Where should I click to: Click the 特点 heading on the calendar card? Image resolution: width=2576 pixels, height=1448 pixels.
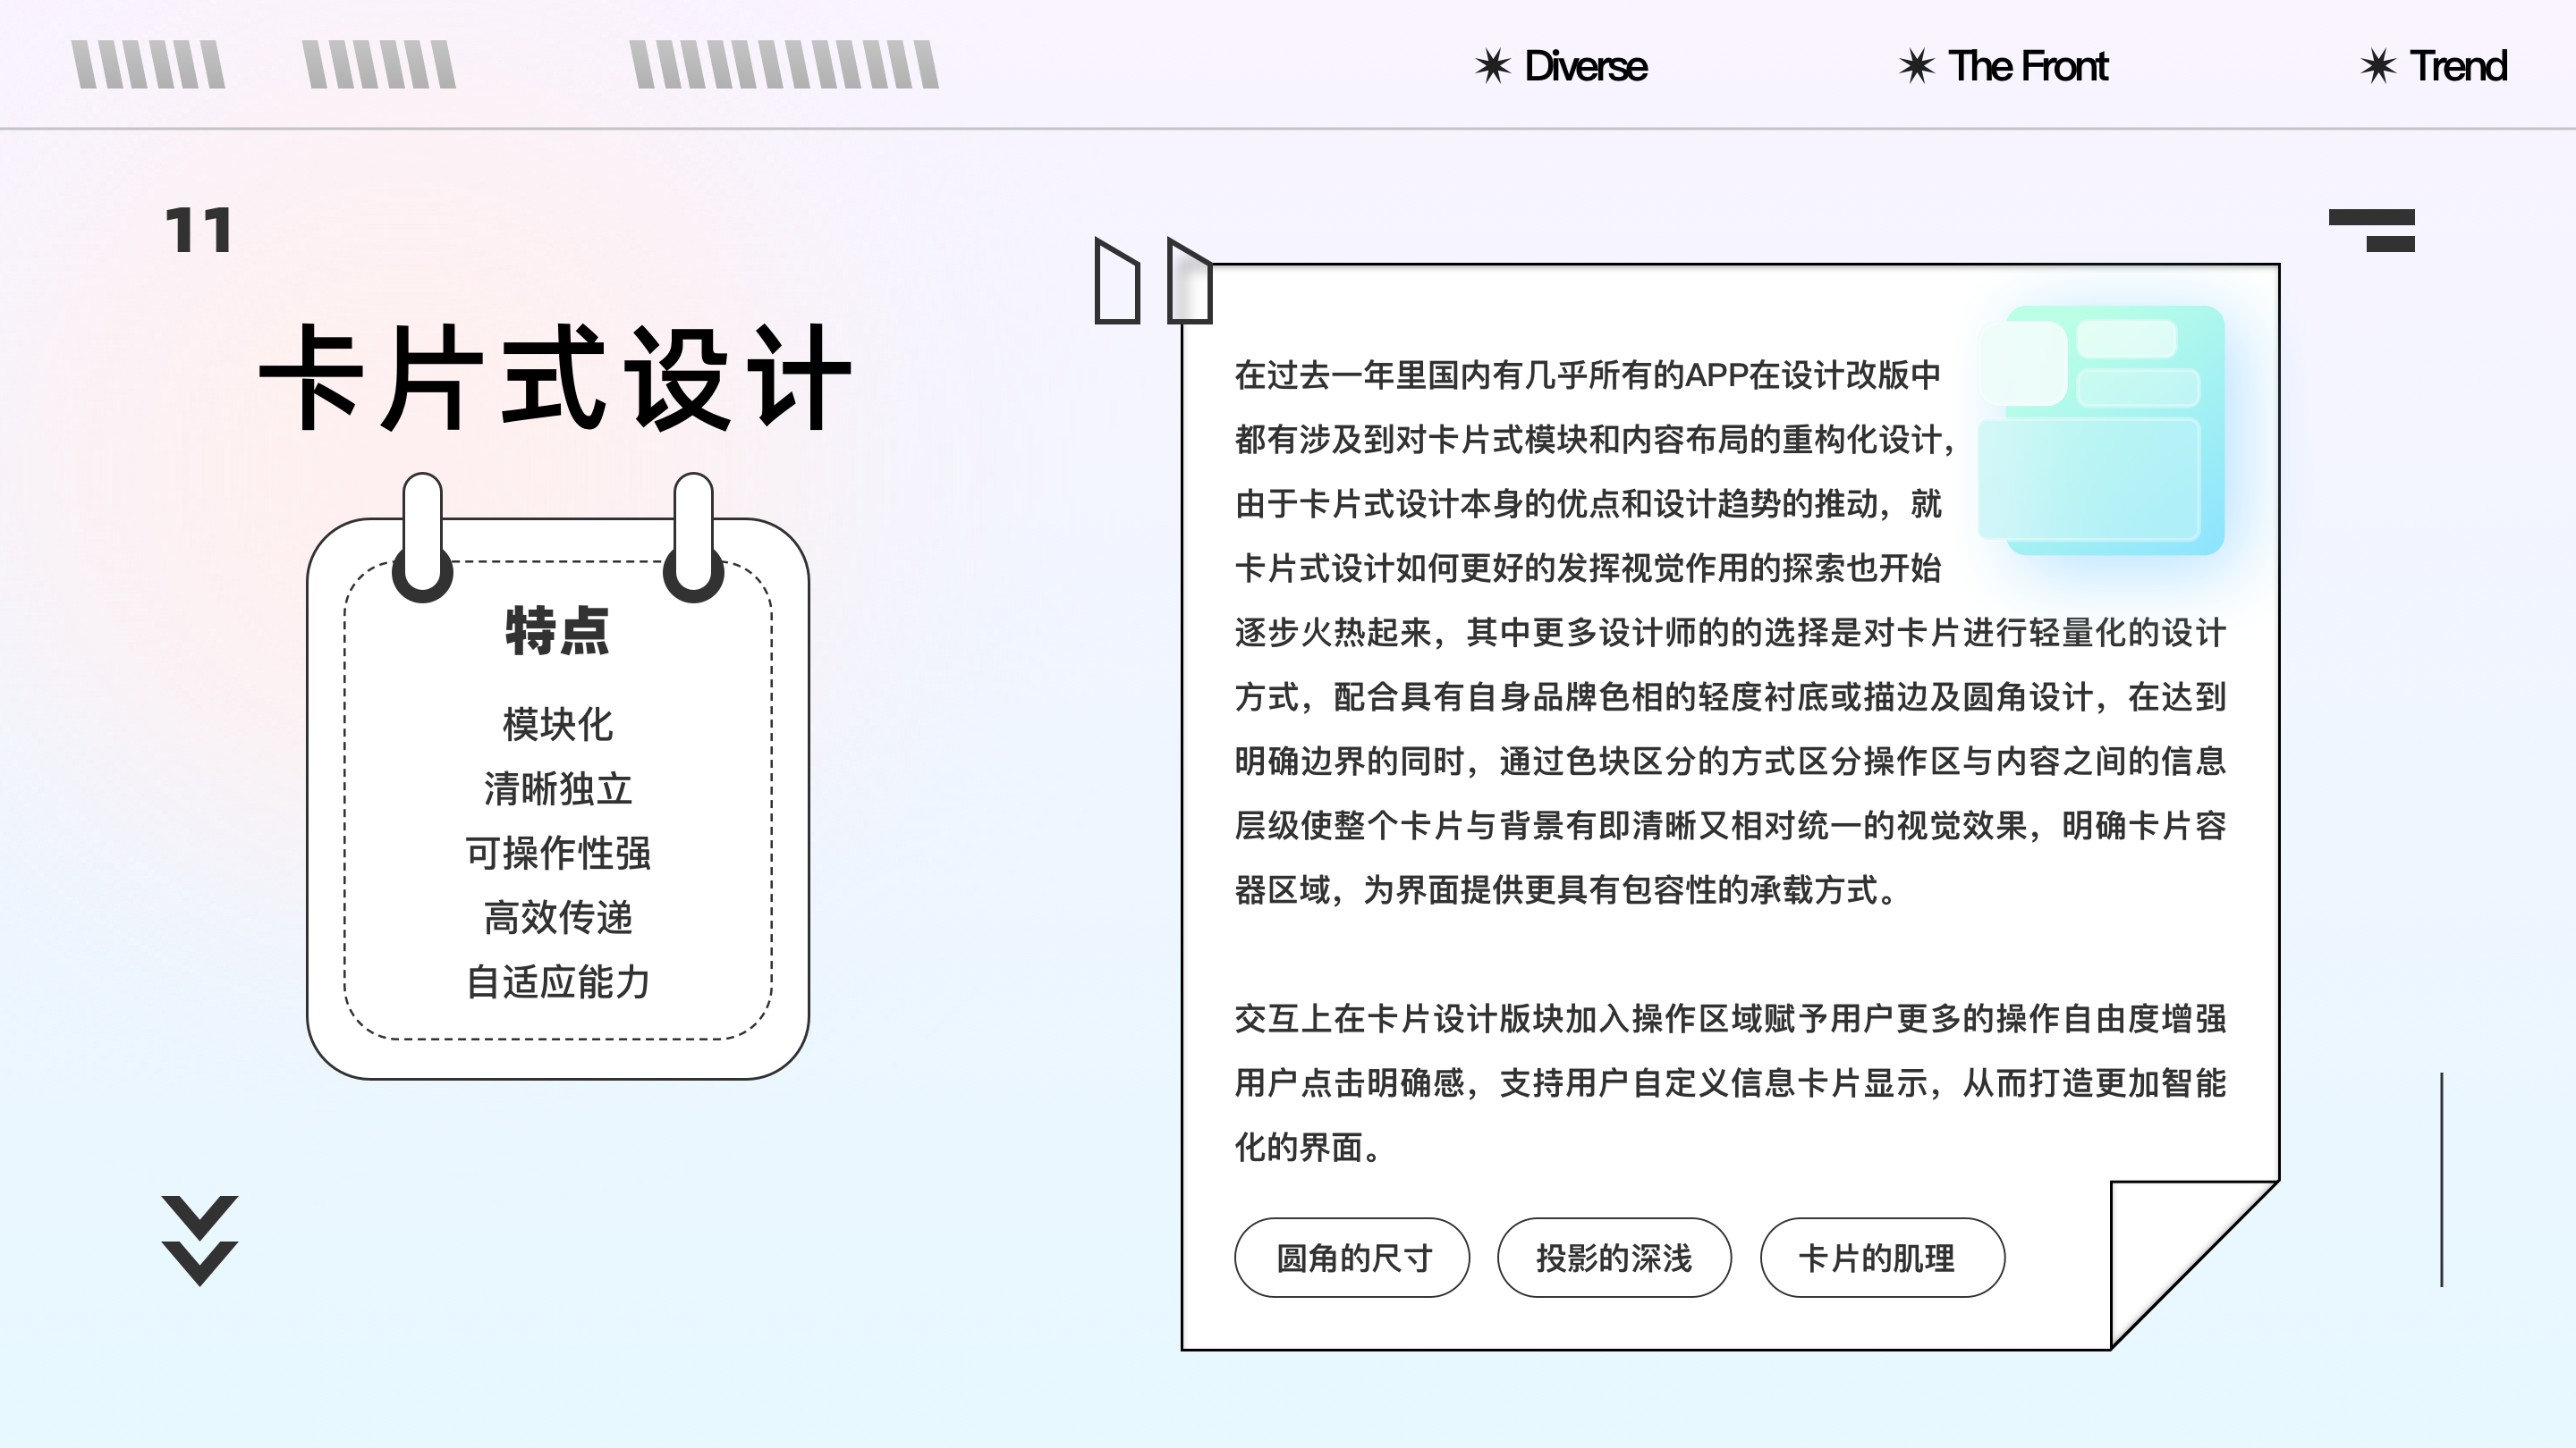557,632
